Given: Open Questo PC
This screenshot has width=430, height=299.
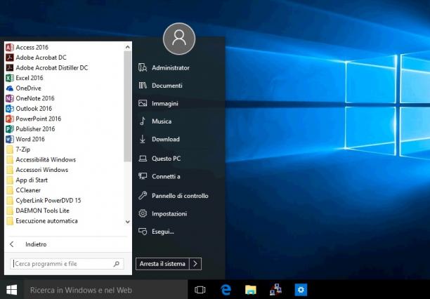Looking at the screenshot, I should (x=159, y=159).
